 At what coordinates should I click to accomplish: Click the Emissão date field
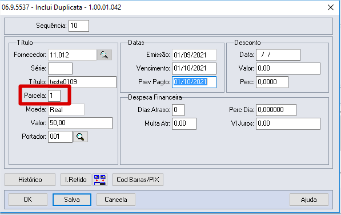pyautogui.click(x=194, y=55)
